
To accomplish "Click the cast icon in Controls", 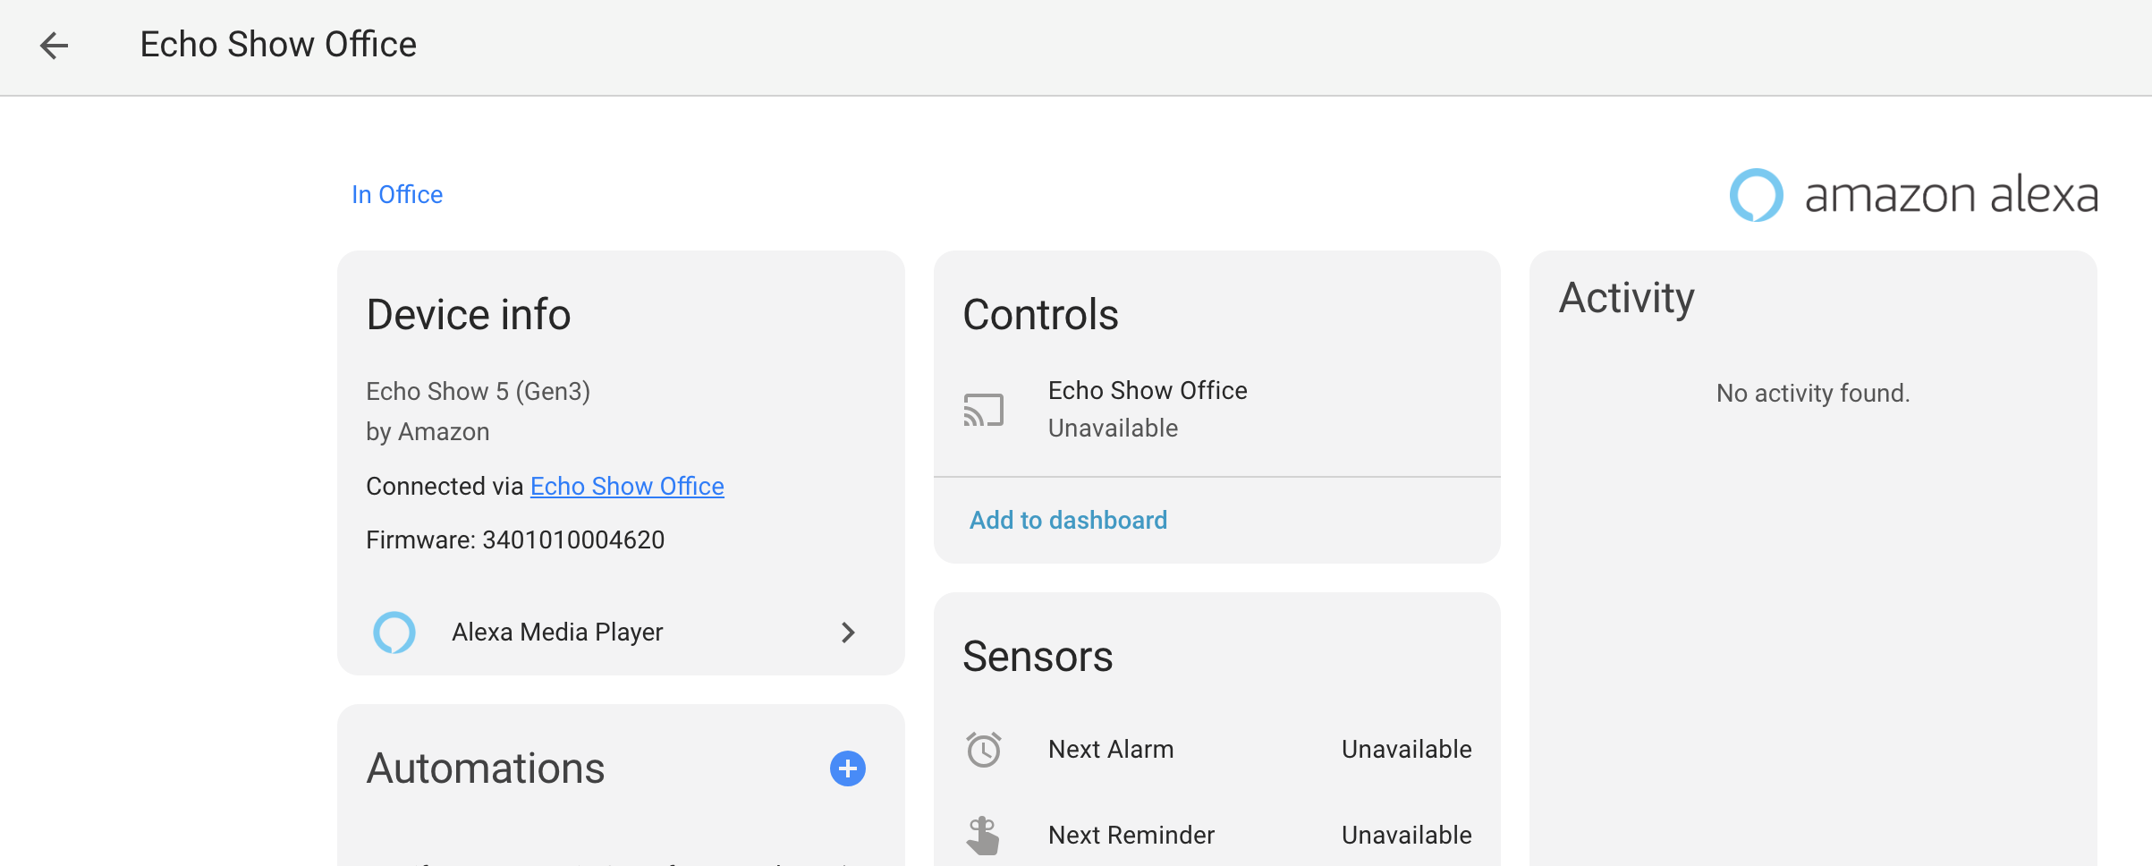I will click(983, 410).
